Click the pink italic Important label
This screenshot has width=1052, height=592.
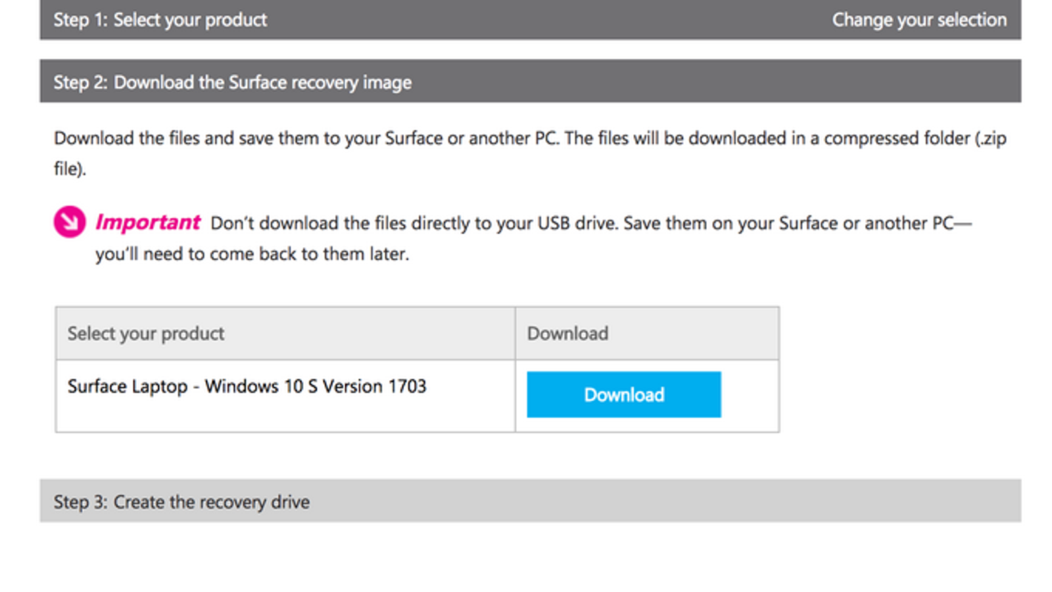click(x=148, y=222)
